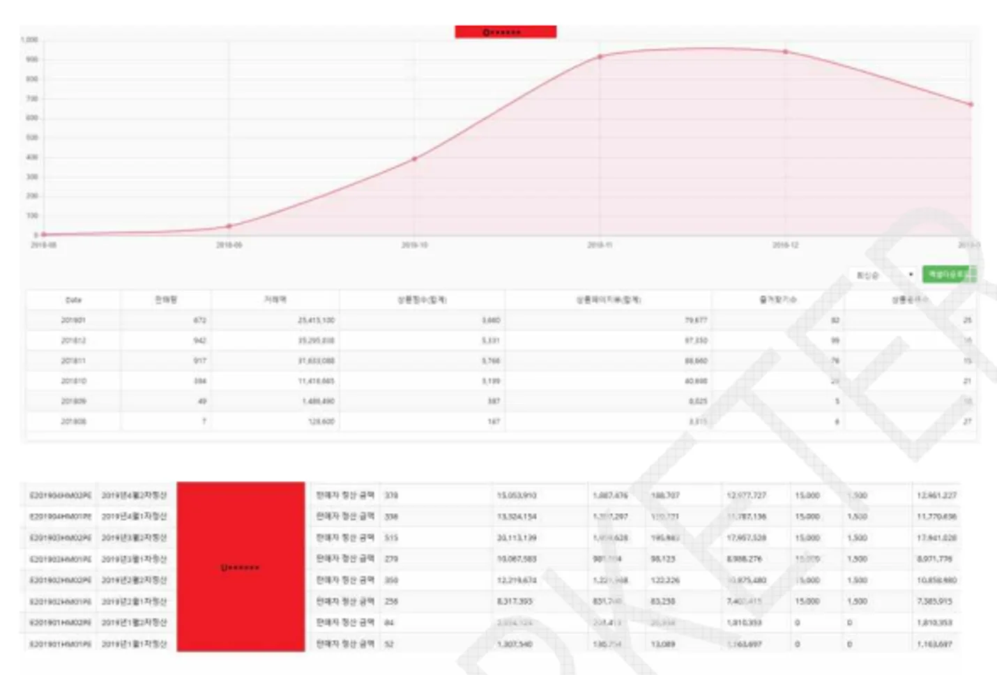Click the settlement amount 12,219,674
Image resolution: width=997 pixels, height=675 pixels.
[517, 580]
